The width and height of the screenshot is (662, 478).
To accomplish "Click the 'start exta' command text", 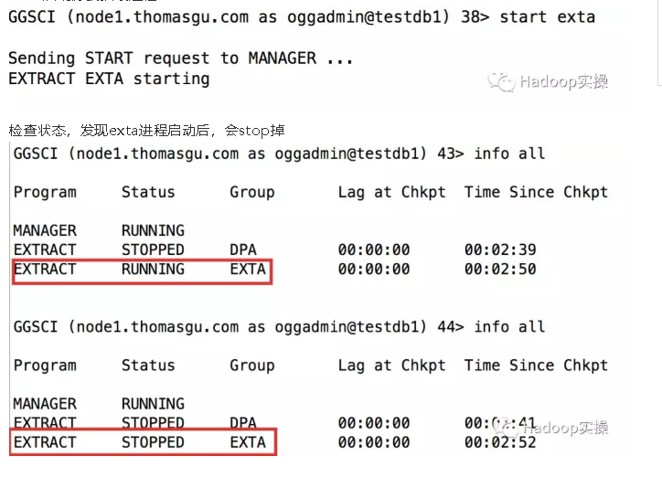I will point(547,17).
